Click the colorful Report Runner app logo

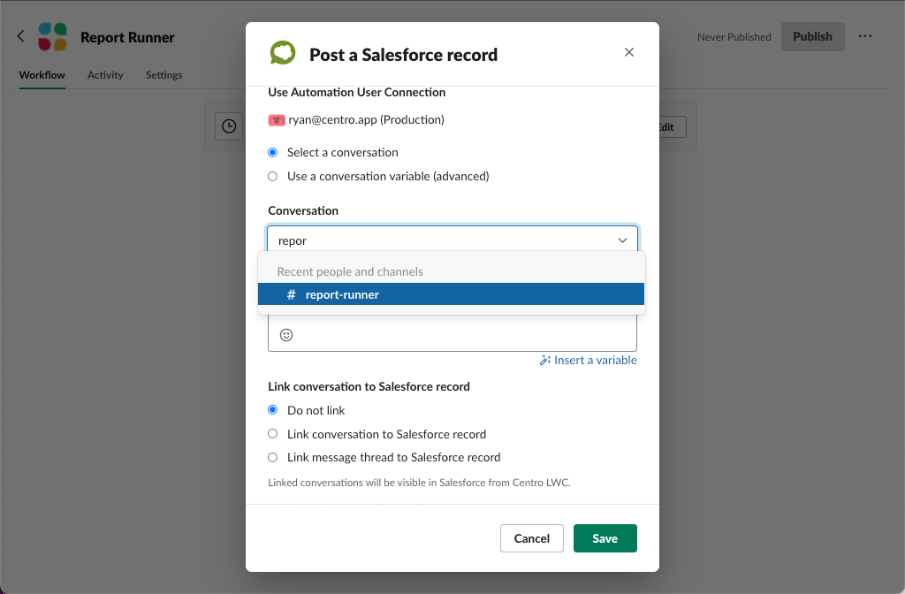tap(52, 36)
